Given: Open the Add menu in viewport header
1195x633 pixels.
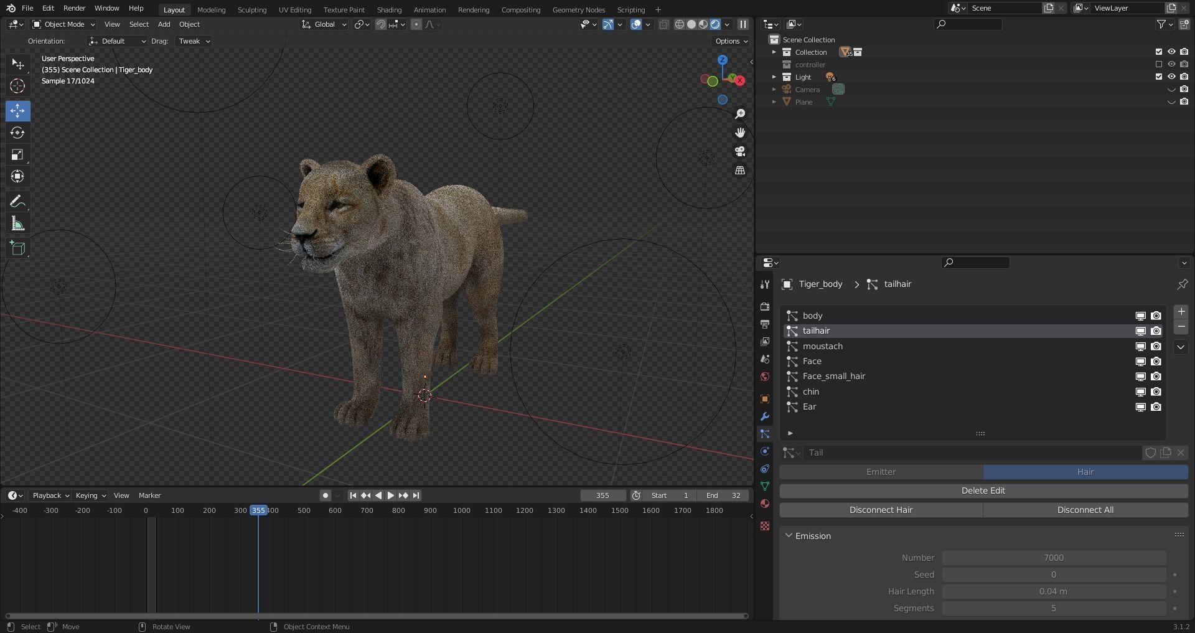Looking at the screenshot, I should [x=164, y=24].
